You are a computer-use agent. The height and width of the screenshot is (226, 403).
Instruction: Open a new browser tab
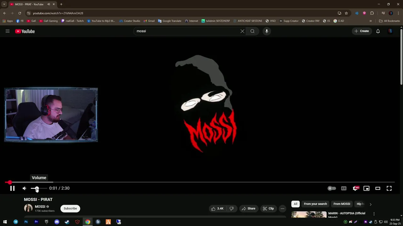click(61, 4)
